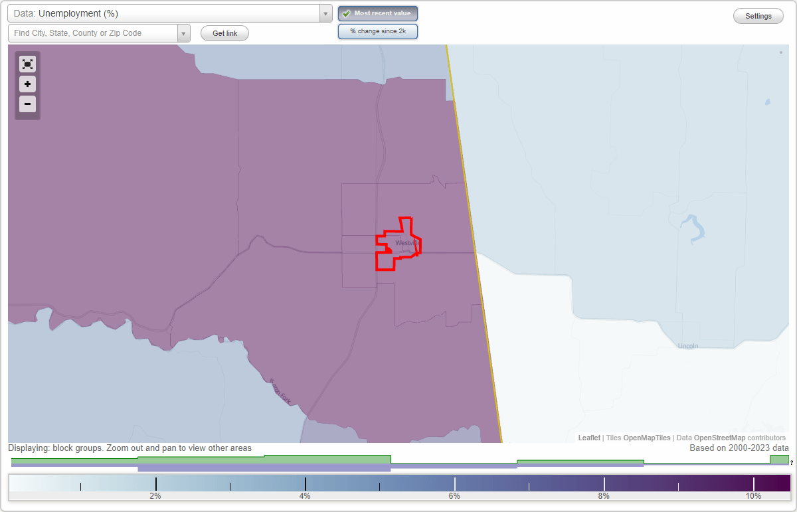The width and height of the screenshot is (797, 512).
Task: Click the fit-to-extent map icon
Action: pos(27,64)
